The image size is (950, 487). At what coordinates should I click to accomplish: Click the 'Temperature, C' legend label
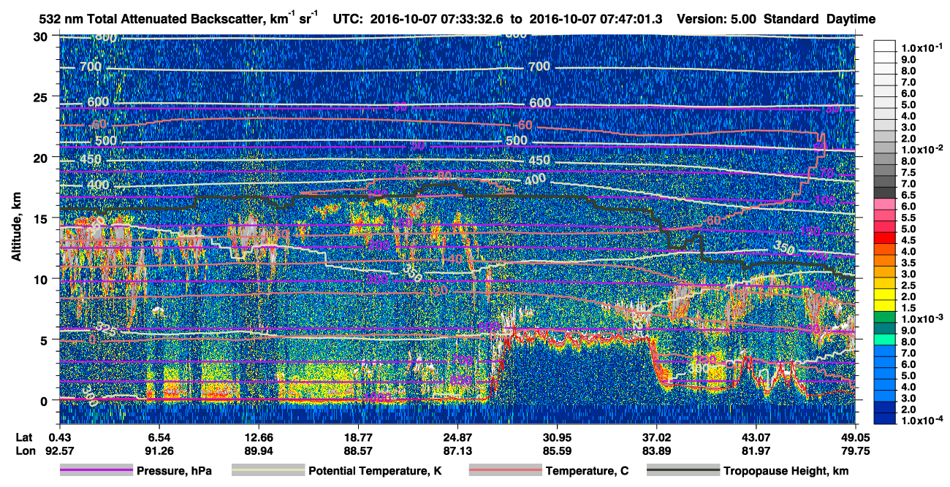pyautogui.click(x=587, y=471)
